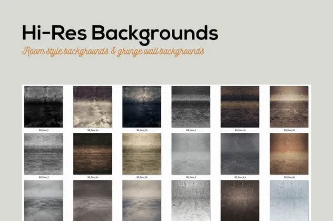The image size is (333, 221).
Task: Choose fifth bottom-row thumbnail with dark brown floor
Action: [240, 200]
